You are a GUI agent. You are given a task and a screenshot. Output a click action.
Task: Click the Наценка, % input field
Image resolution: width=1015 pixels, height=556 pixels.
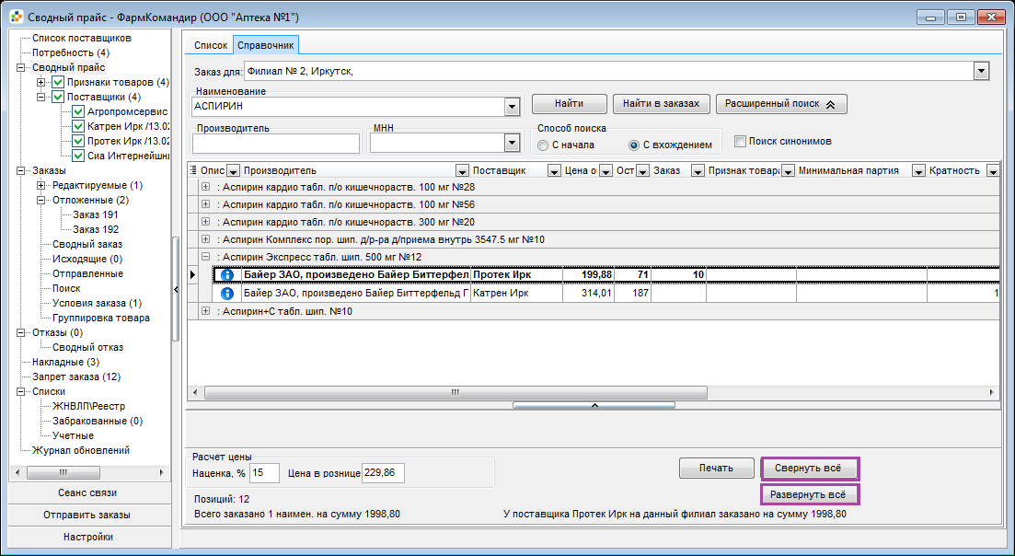(x=264, y=473)
